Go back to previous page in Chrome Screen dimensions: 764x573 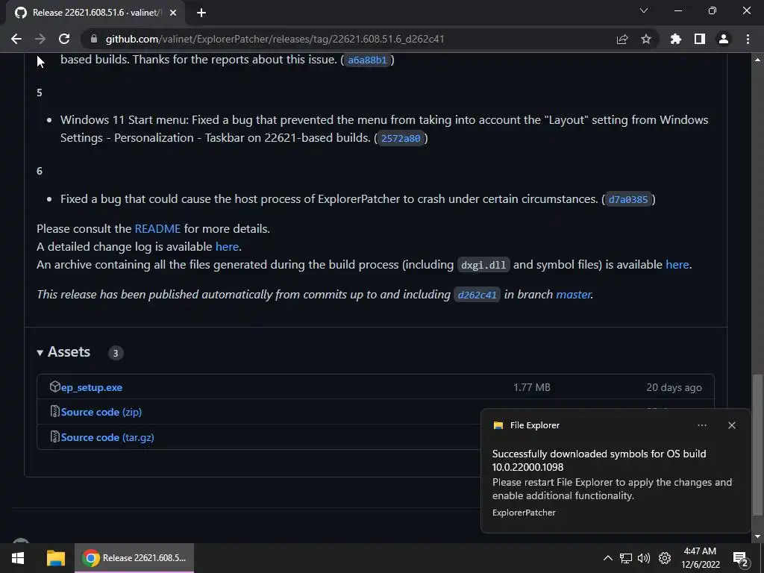click(x=16, y=39)
